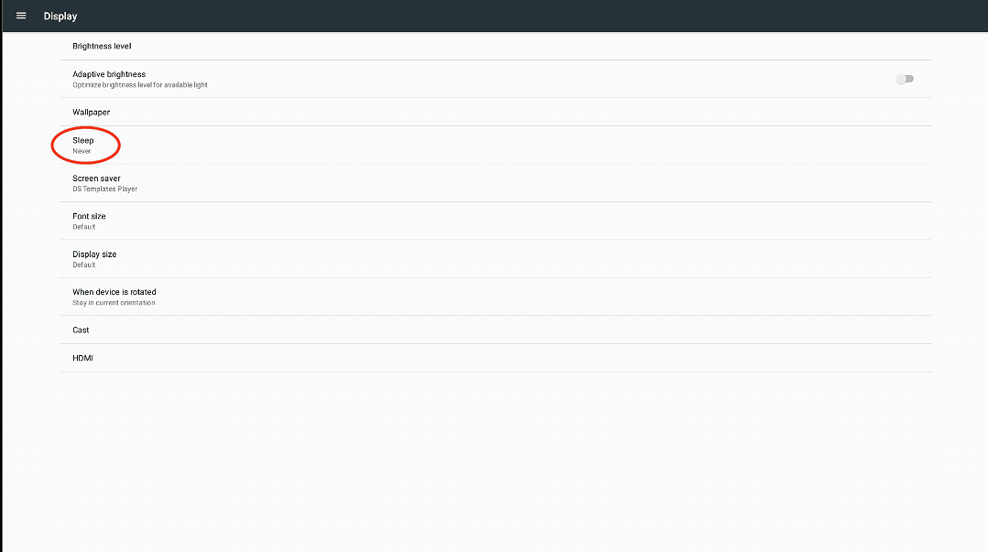
Task: Open Brightness level setting
Action: coord(495,46)
